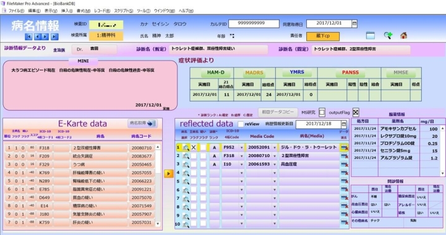Screen dimensions: 446x235
Task: Check main diagnosis flag in row 3
Action: pos(194,164)
